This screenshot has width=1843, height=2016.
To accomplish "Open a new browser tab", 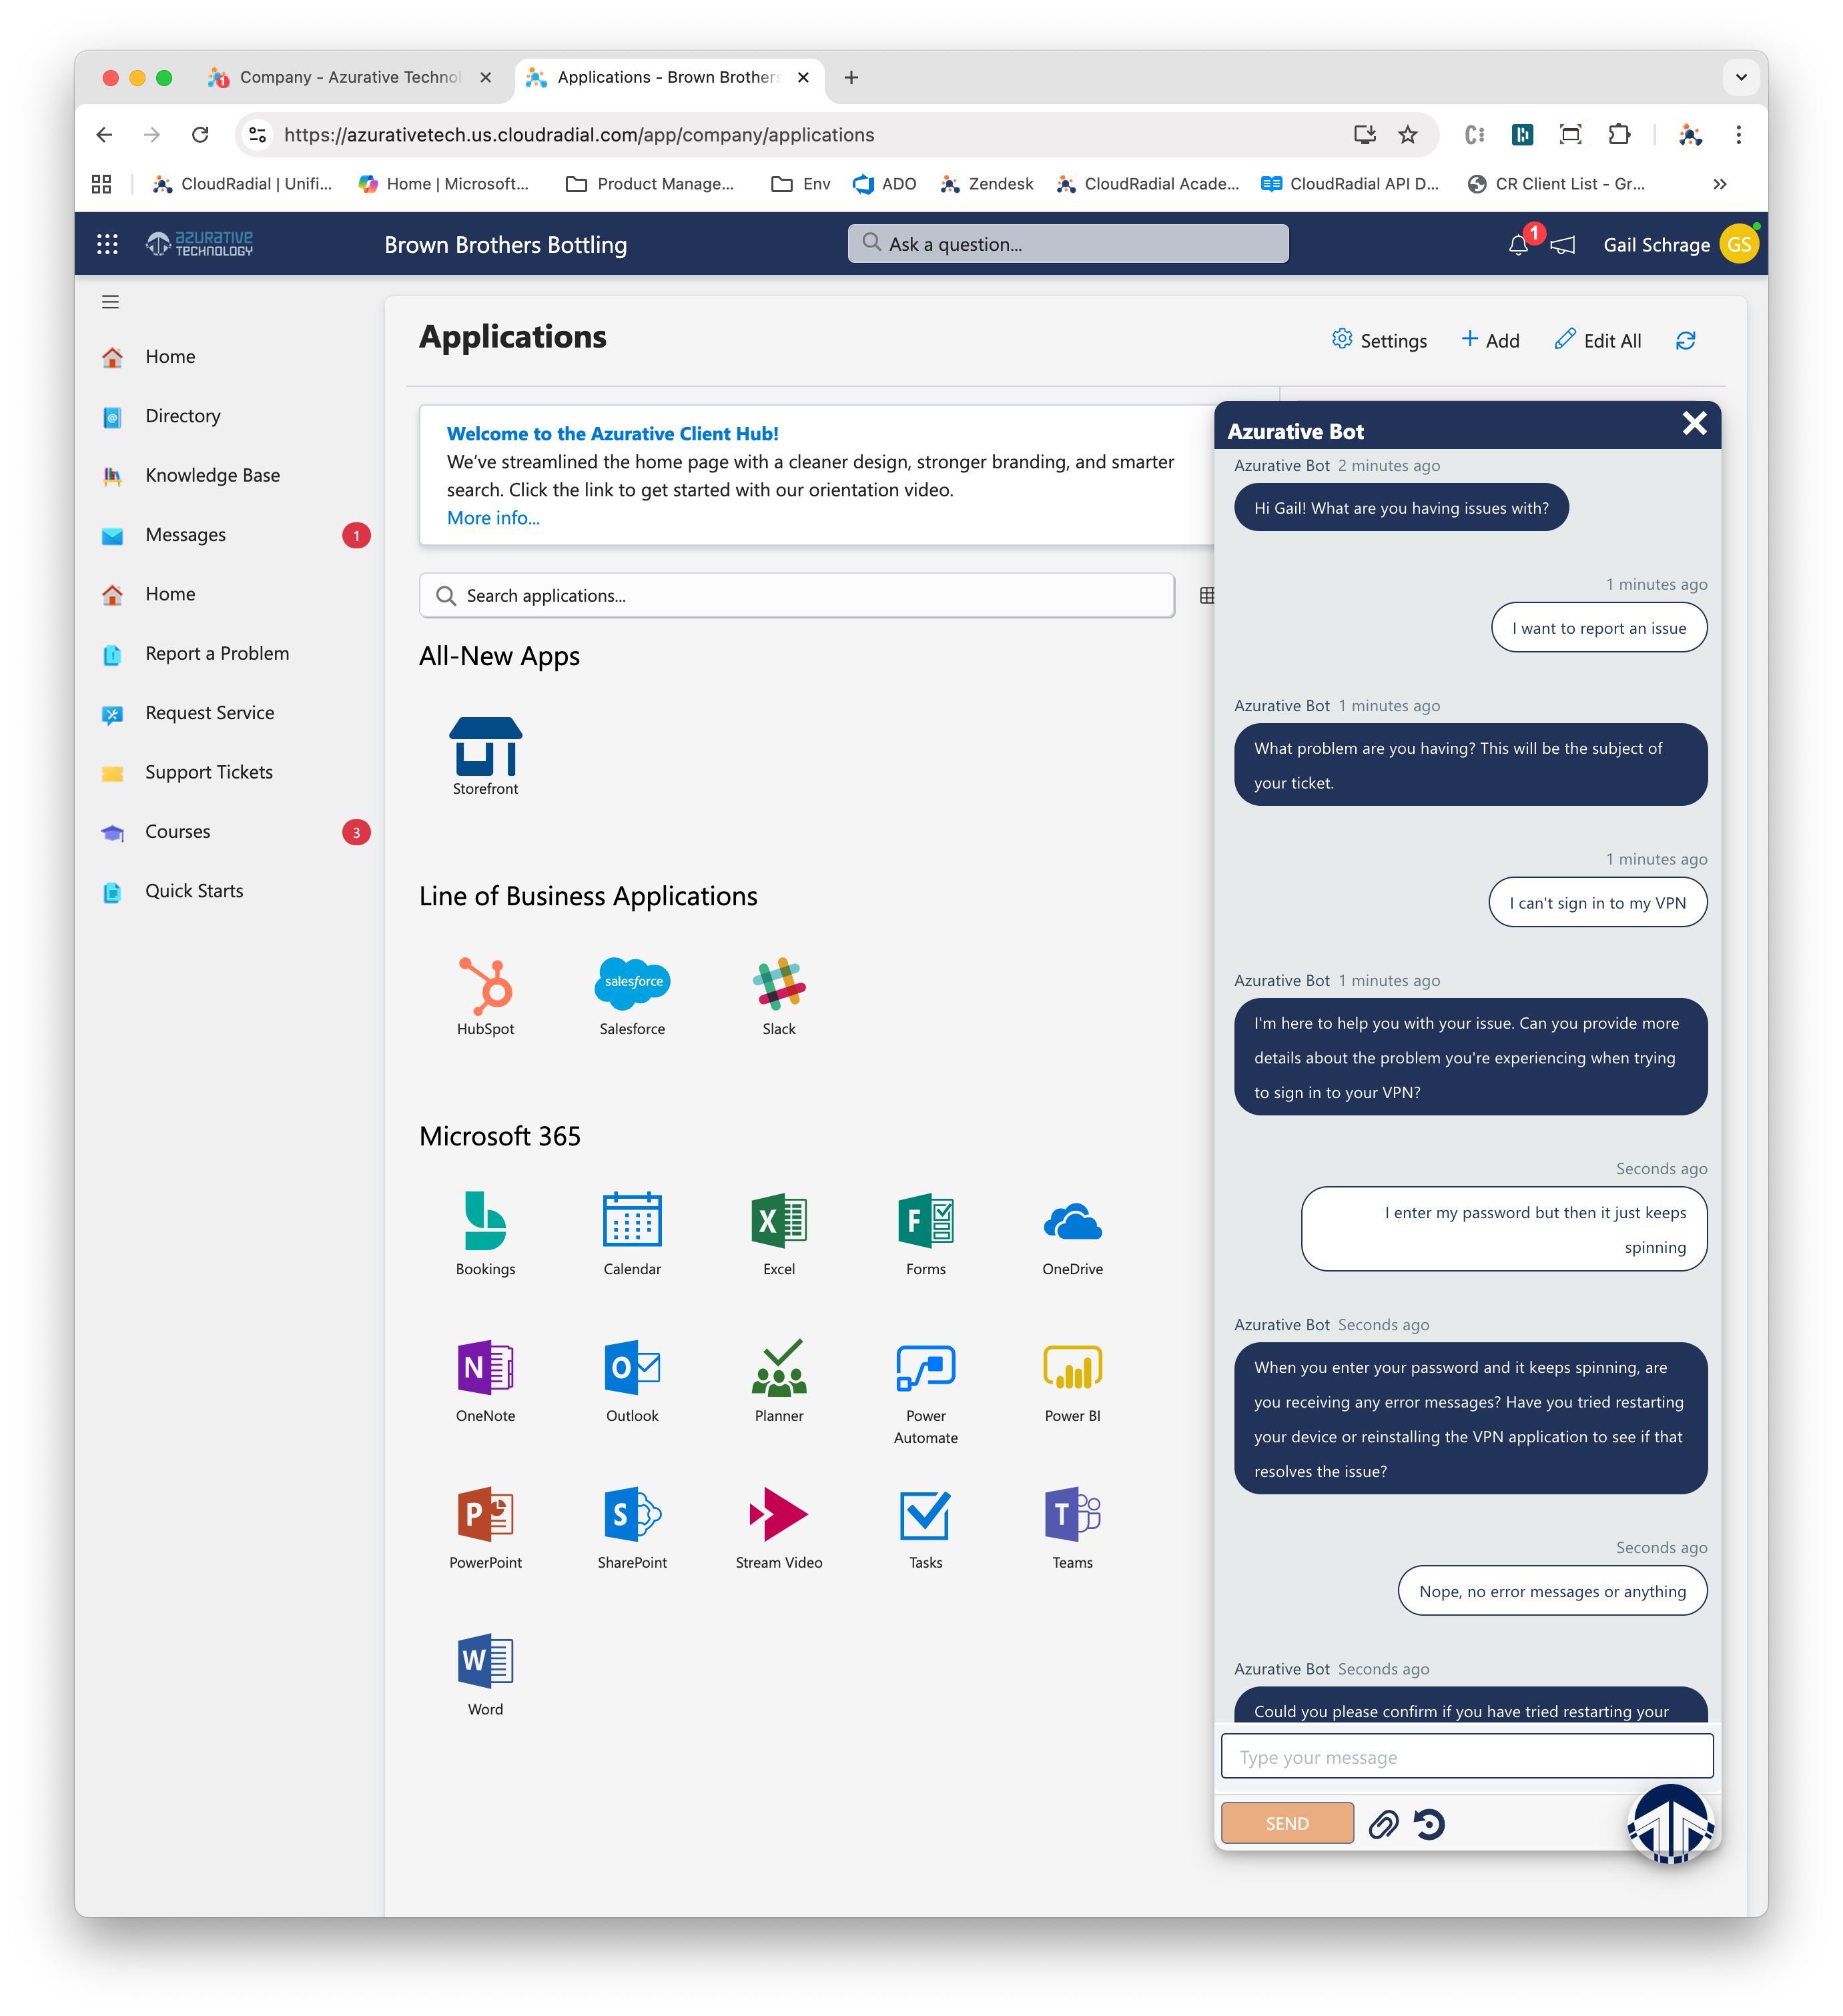I will pos(851,77).
